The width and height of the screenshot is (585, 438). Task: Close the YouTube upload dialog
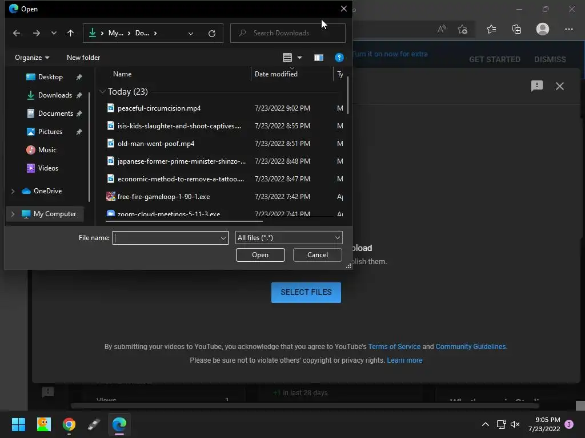click(560, 86)
